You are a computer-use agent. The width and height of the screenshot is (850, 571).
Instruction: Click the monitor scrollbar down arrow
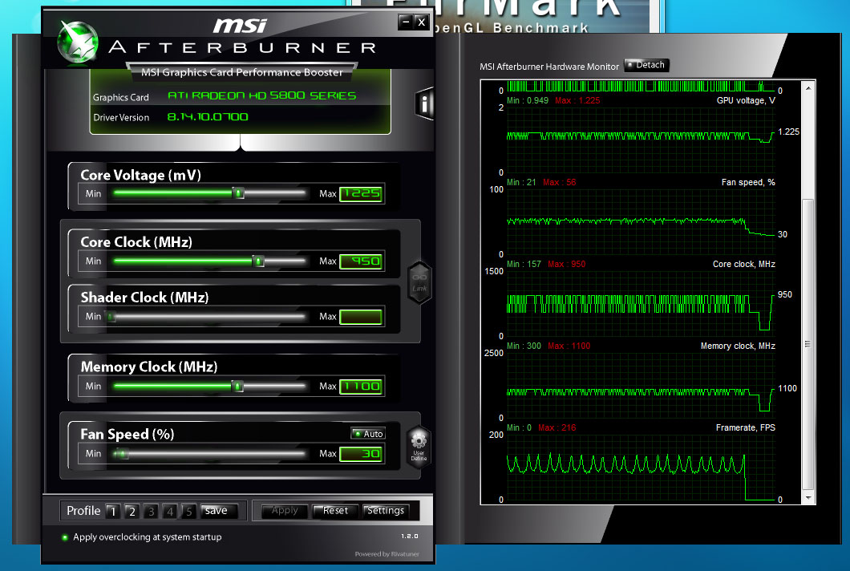point(808,498)
